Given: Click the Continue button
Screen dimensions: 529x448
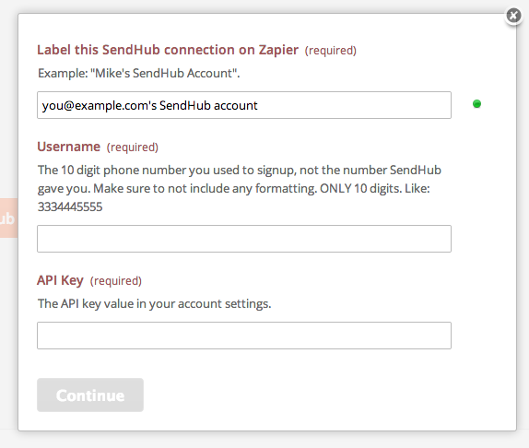Looking at the screenshot, I should pyautogui.click(x=90, y=395).
